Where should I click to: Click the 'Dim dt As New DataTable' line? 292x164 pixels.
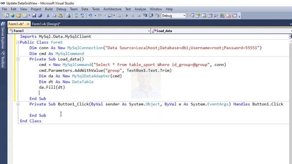click(66, 82)
